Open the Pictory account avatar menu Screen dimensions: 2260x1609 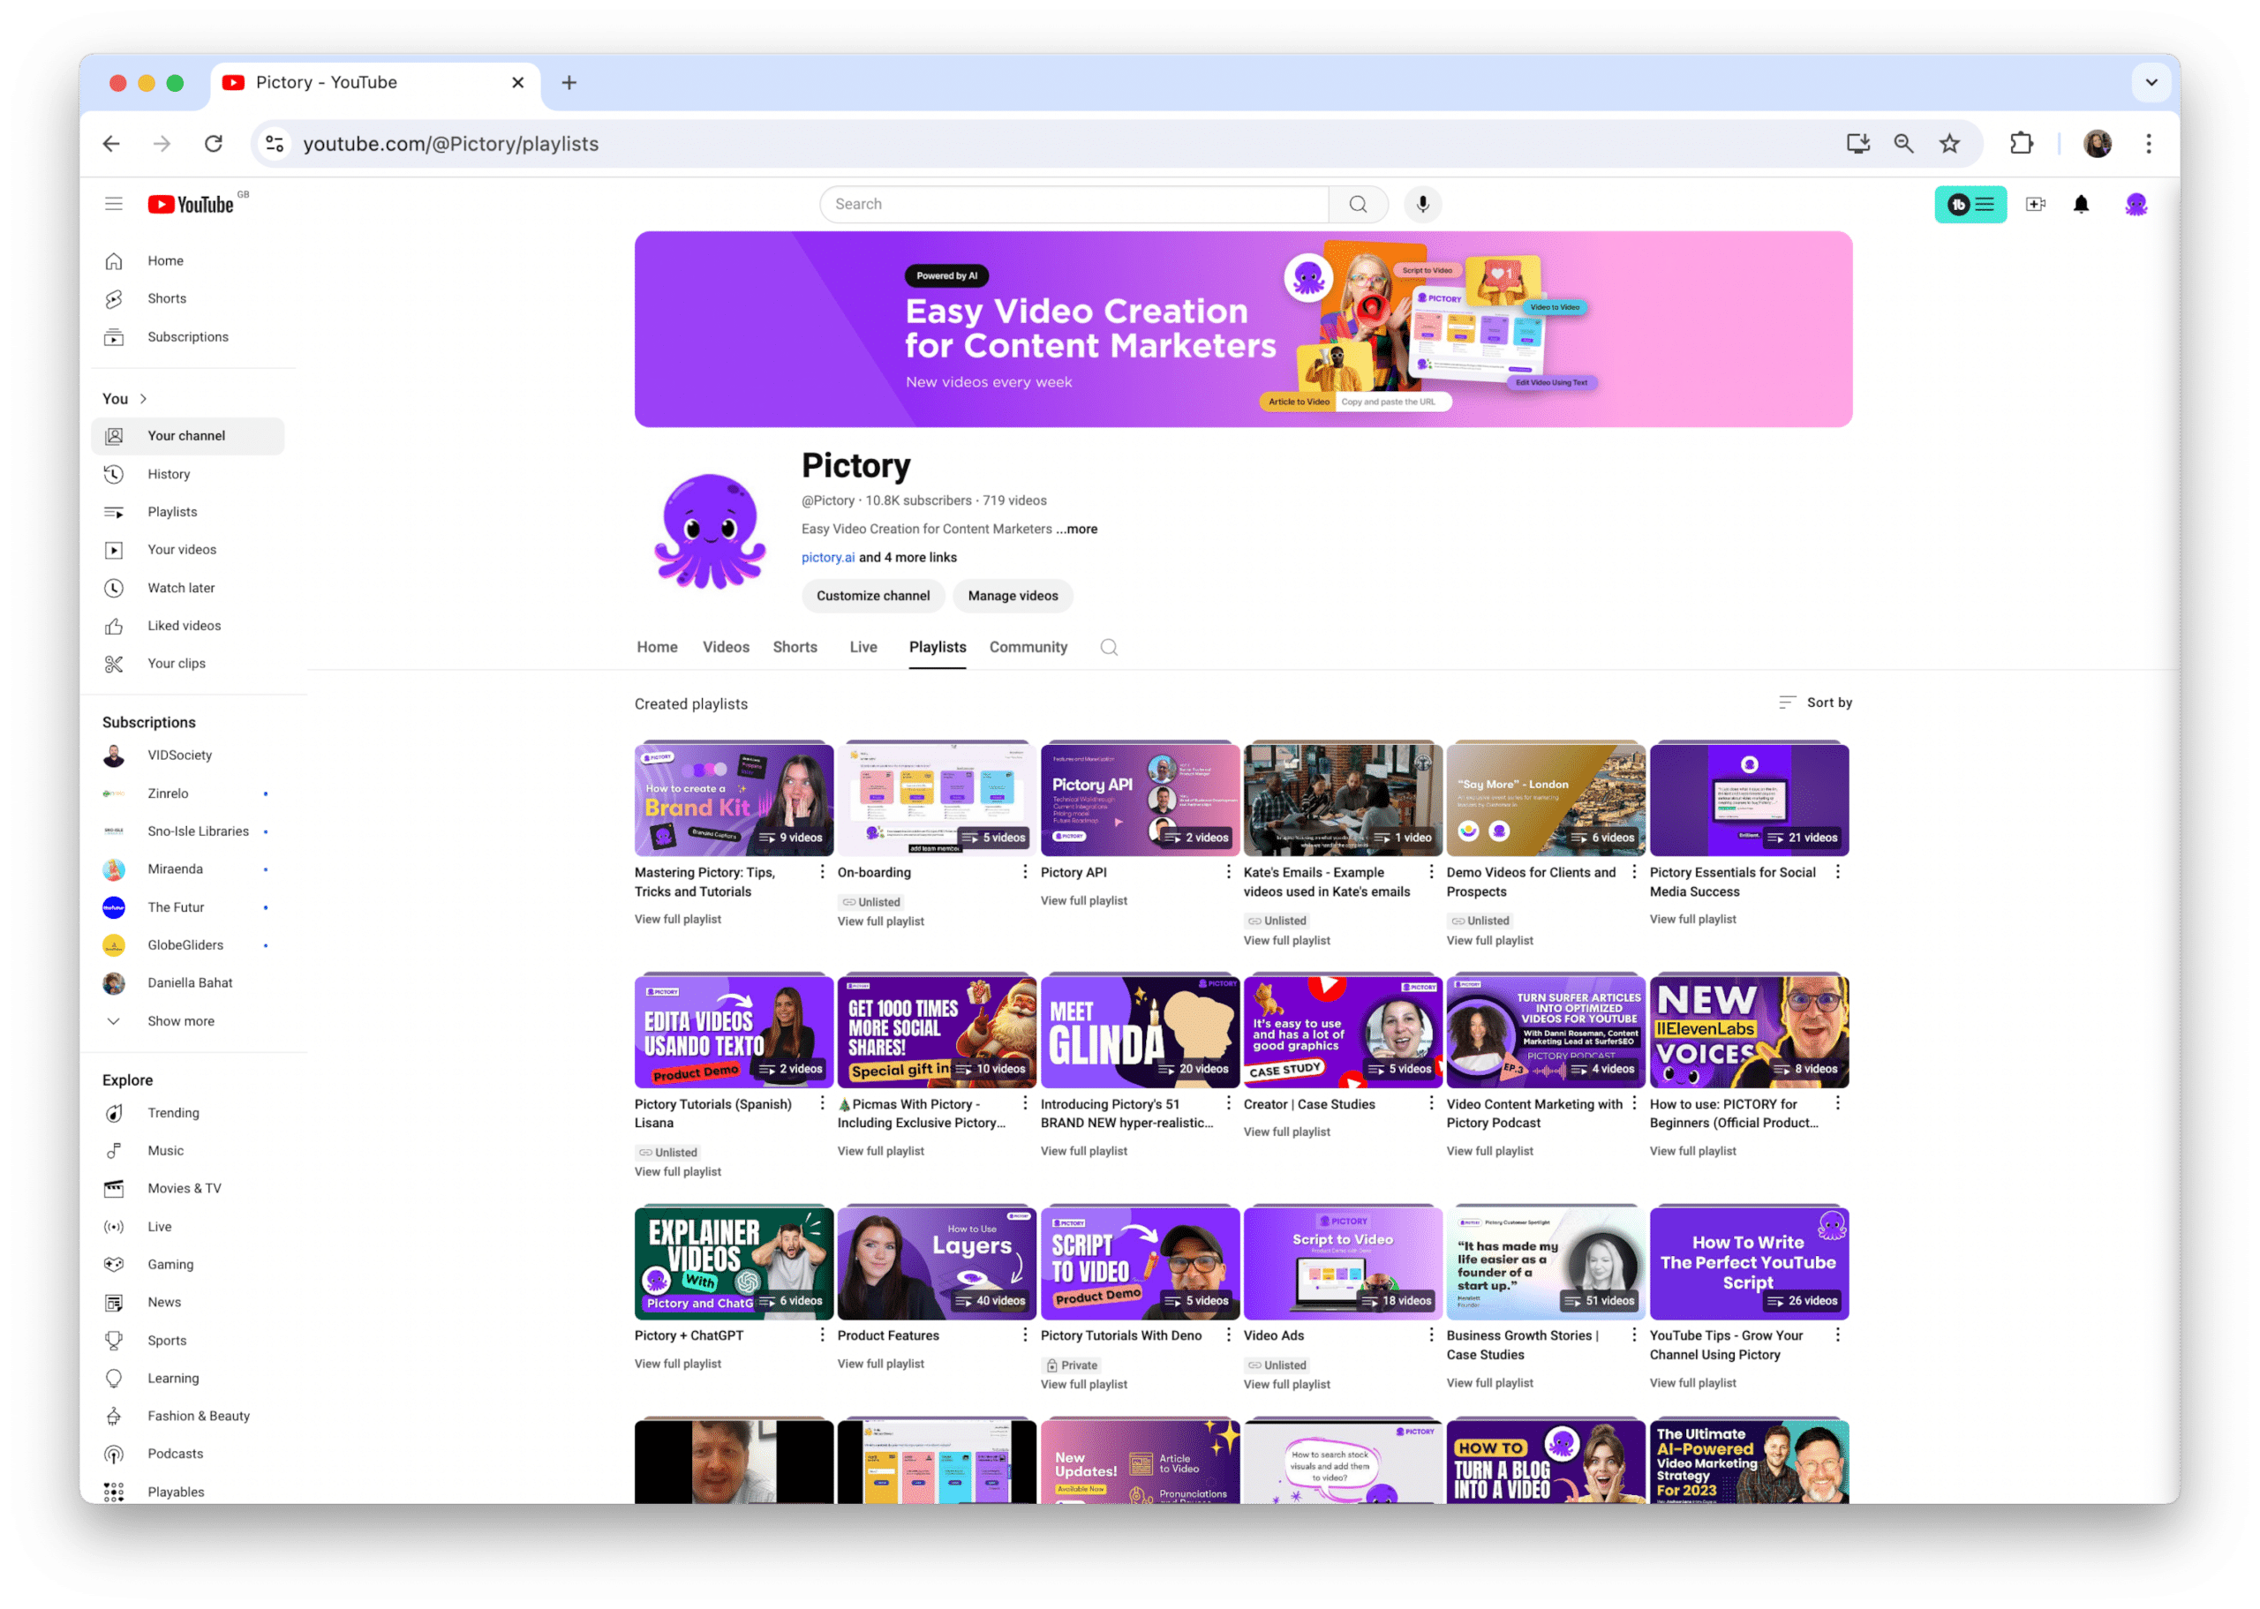tap(2136, 204)
